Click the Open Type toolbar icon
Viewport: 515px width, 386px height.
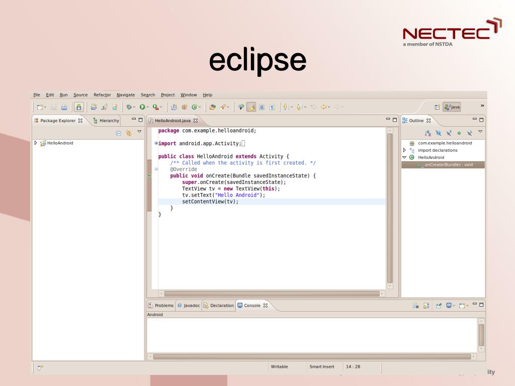pyautogui.click(x=212, y=107)
